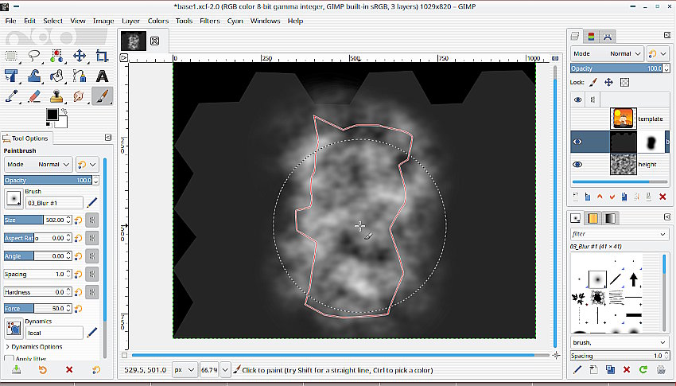Select the Free Select lasso tool
This screenshot has height=386, width=676.
34,56
